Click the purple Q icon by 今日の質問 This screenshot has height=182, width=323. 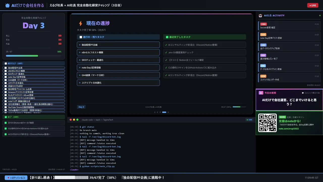pos(261,93)
